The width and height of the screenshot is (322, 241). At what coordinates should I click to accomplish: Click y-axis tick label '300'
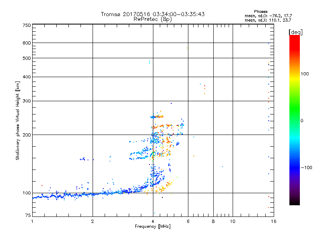click(27, 101)
